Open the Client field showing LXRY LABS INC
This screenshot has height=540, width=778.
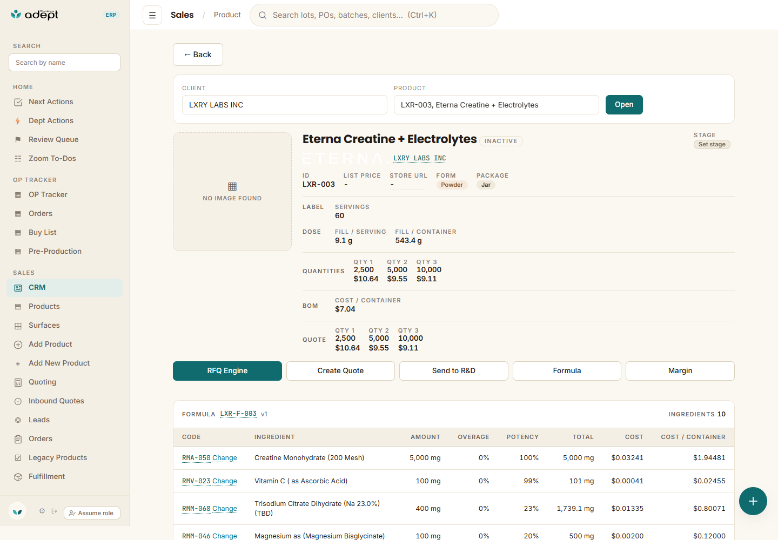coord(285,105)
